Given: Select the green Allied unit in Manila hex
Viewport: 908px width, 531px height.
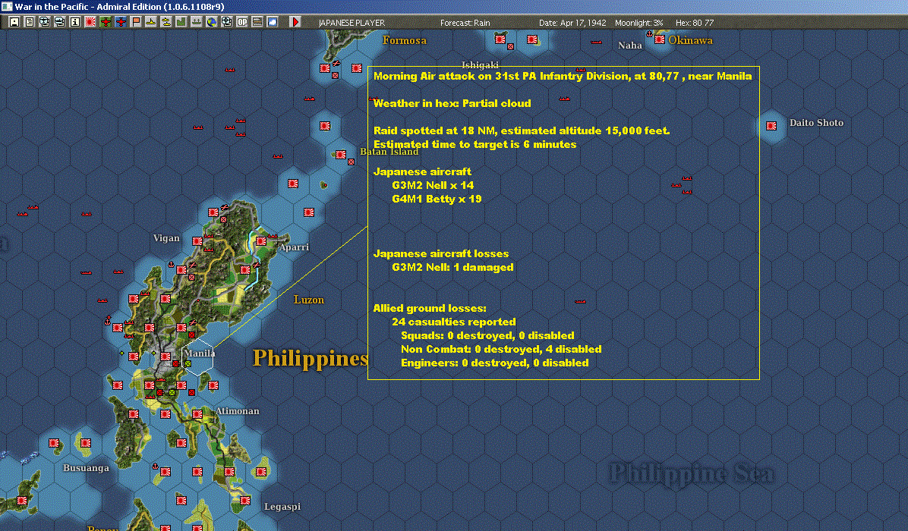Looking at the screenshot, I should point(188,364).
